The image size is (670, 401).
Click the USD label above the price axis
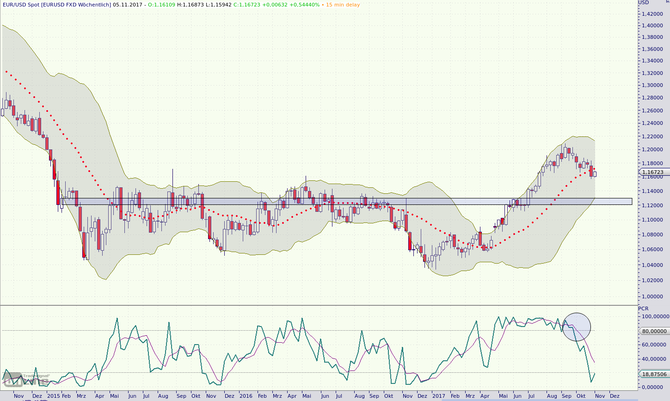pyautogui.click(x=644, y=2)
